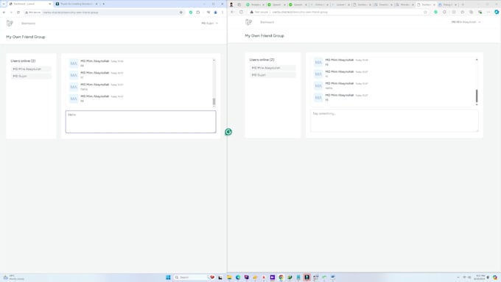
Task: Select MD Sujan in right users online list
Action: (273, 74)
